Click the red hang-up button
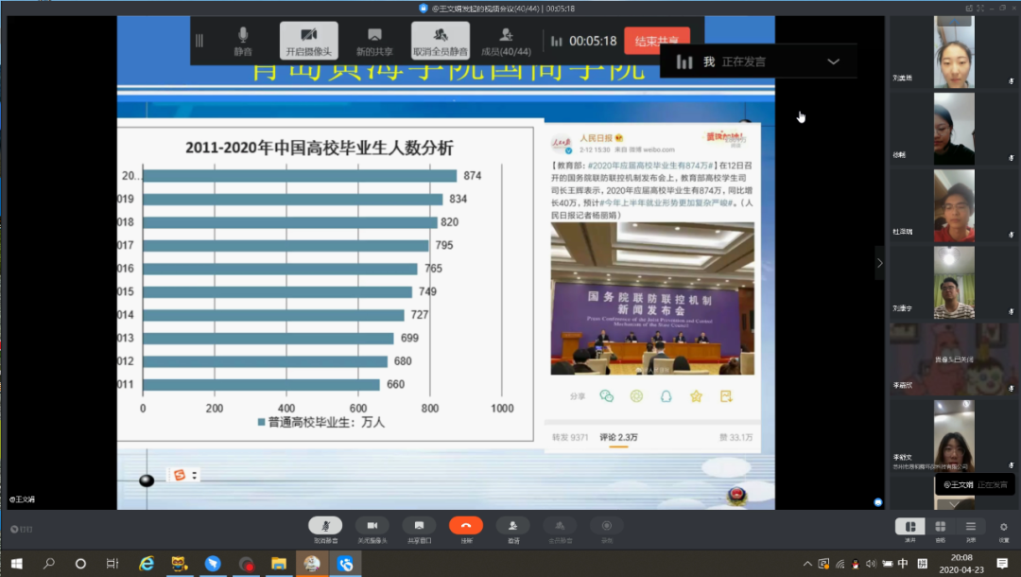This screenshot has width=1021, height=577. [x=465, y=526]
